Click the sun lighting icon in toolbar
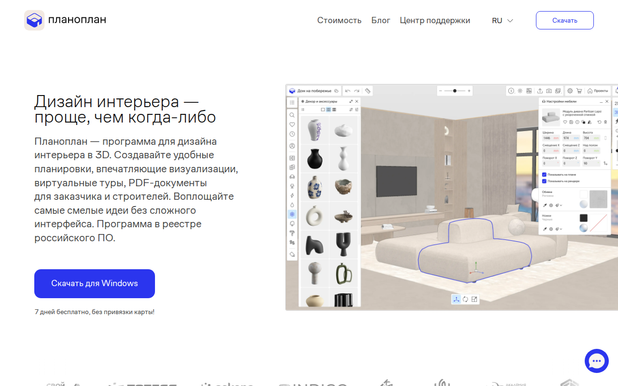Screen dimensions: 618x386 click(x=520, y=91)
